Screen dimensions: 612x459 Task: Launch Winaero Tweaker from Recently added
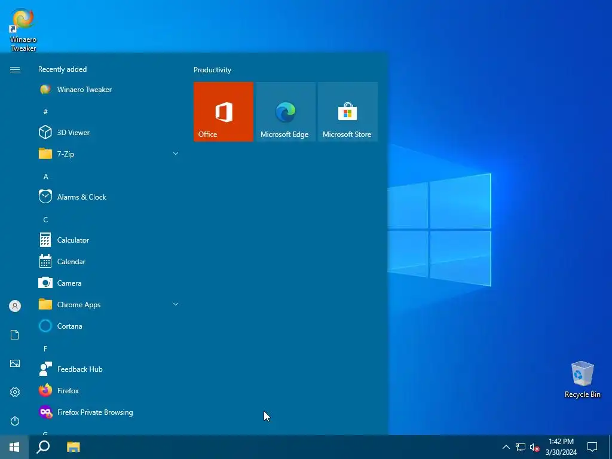point(109,90)
